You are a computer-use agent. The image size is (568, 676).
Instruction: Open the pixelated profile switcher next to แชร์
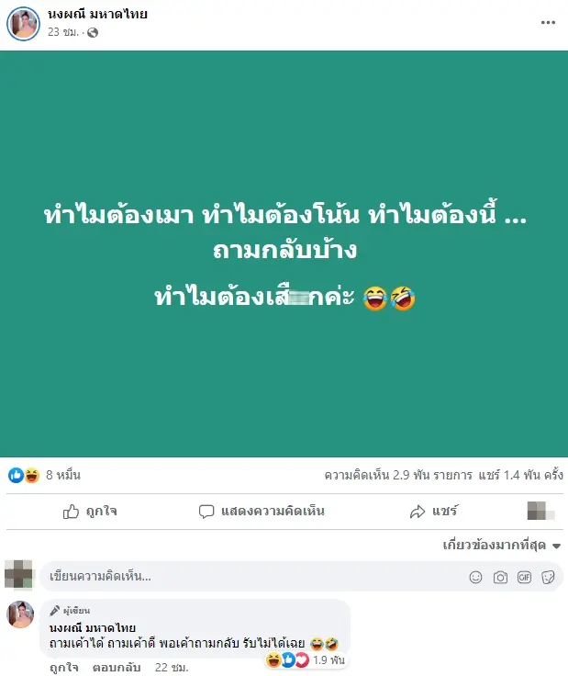click(540, 511)
